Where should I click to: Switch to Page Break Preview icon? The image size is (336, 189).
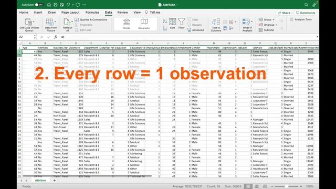click(x=265, y=186)
